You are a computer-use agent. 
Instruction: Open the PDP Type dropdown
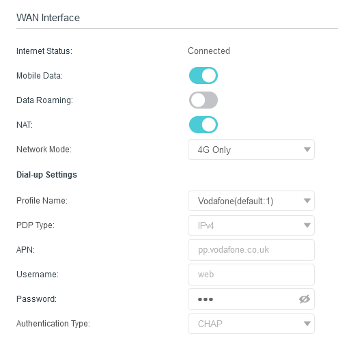coord(251,225)
